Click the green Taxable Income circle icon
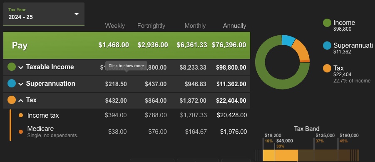This screenshot has width=375, height=162. coord(12,67)
